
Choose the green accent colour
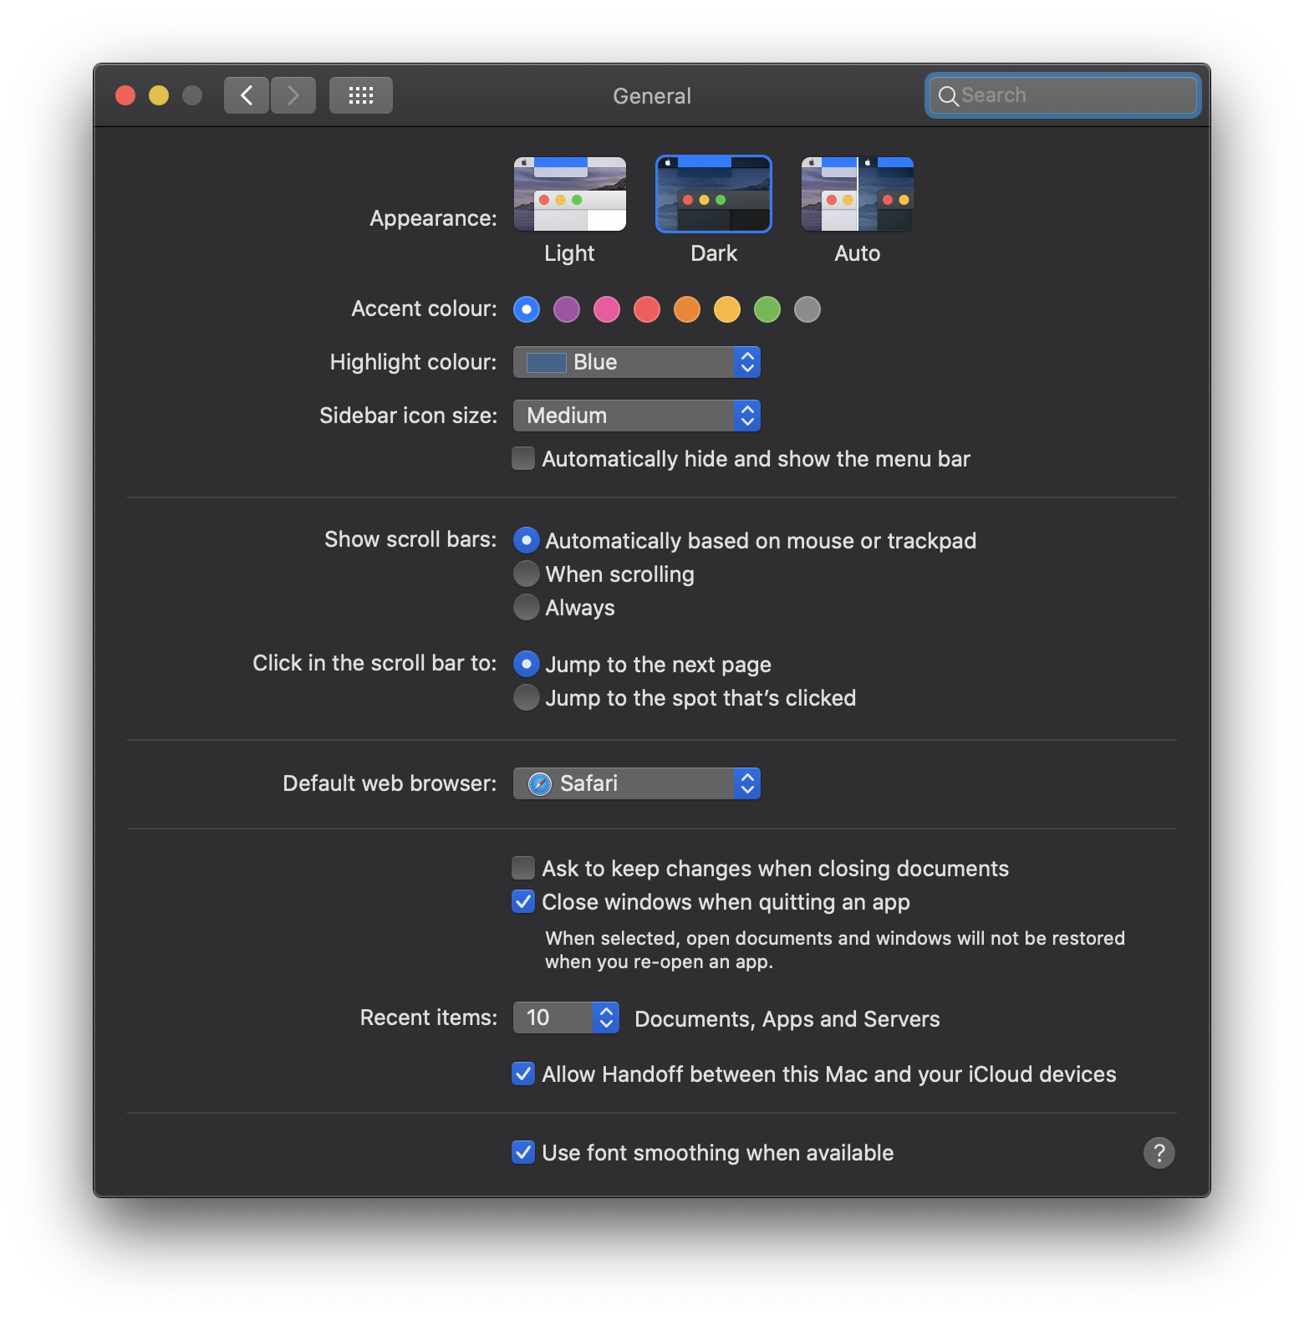(767, 309)
